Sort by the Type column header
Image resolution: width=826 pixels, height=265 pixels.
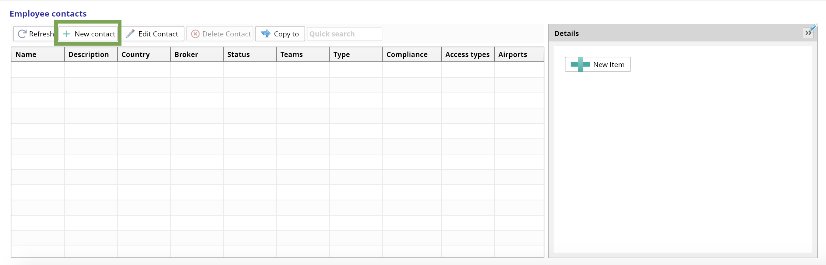(342, 54)
